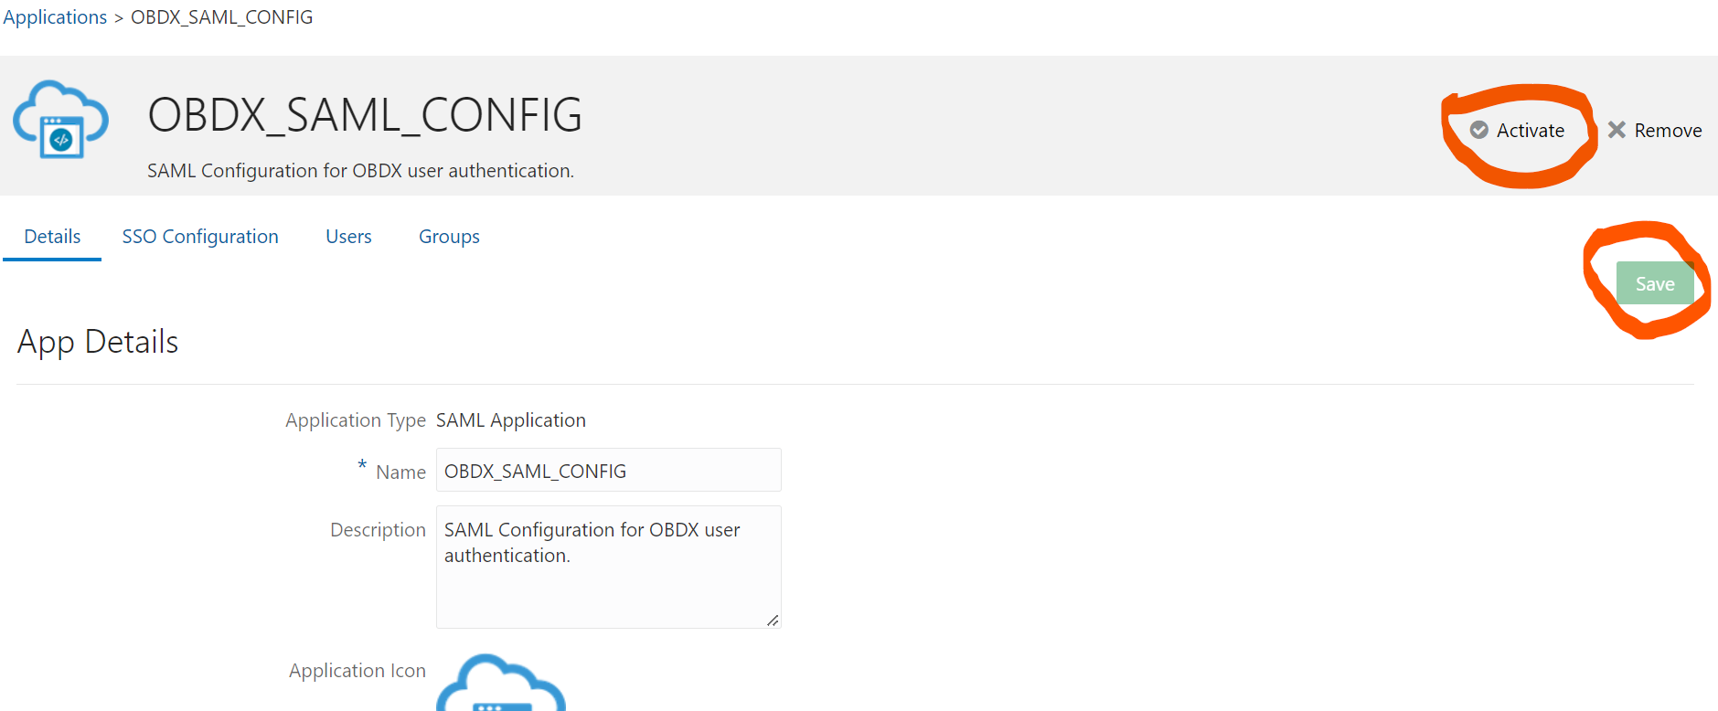The width and height of the screenshot is (1718, 711).
Task: Open the Users tab
Action: 348,237
